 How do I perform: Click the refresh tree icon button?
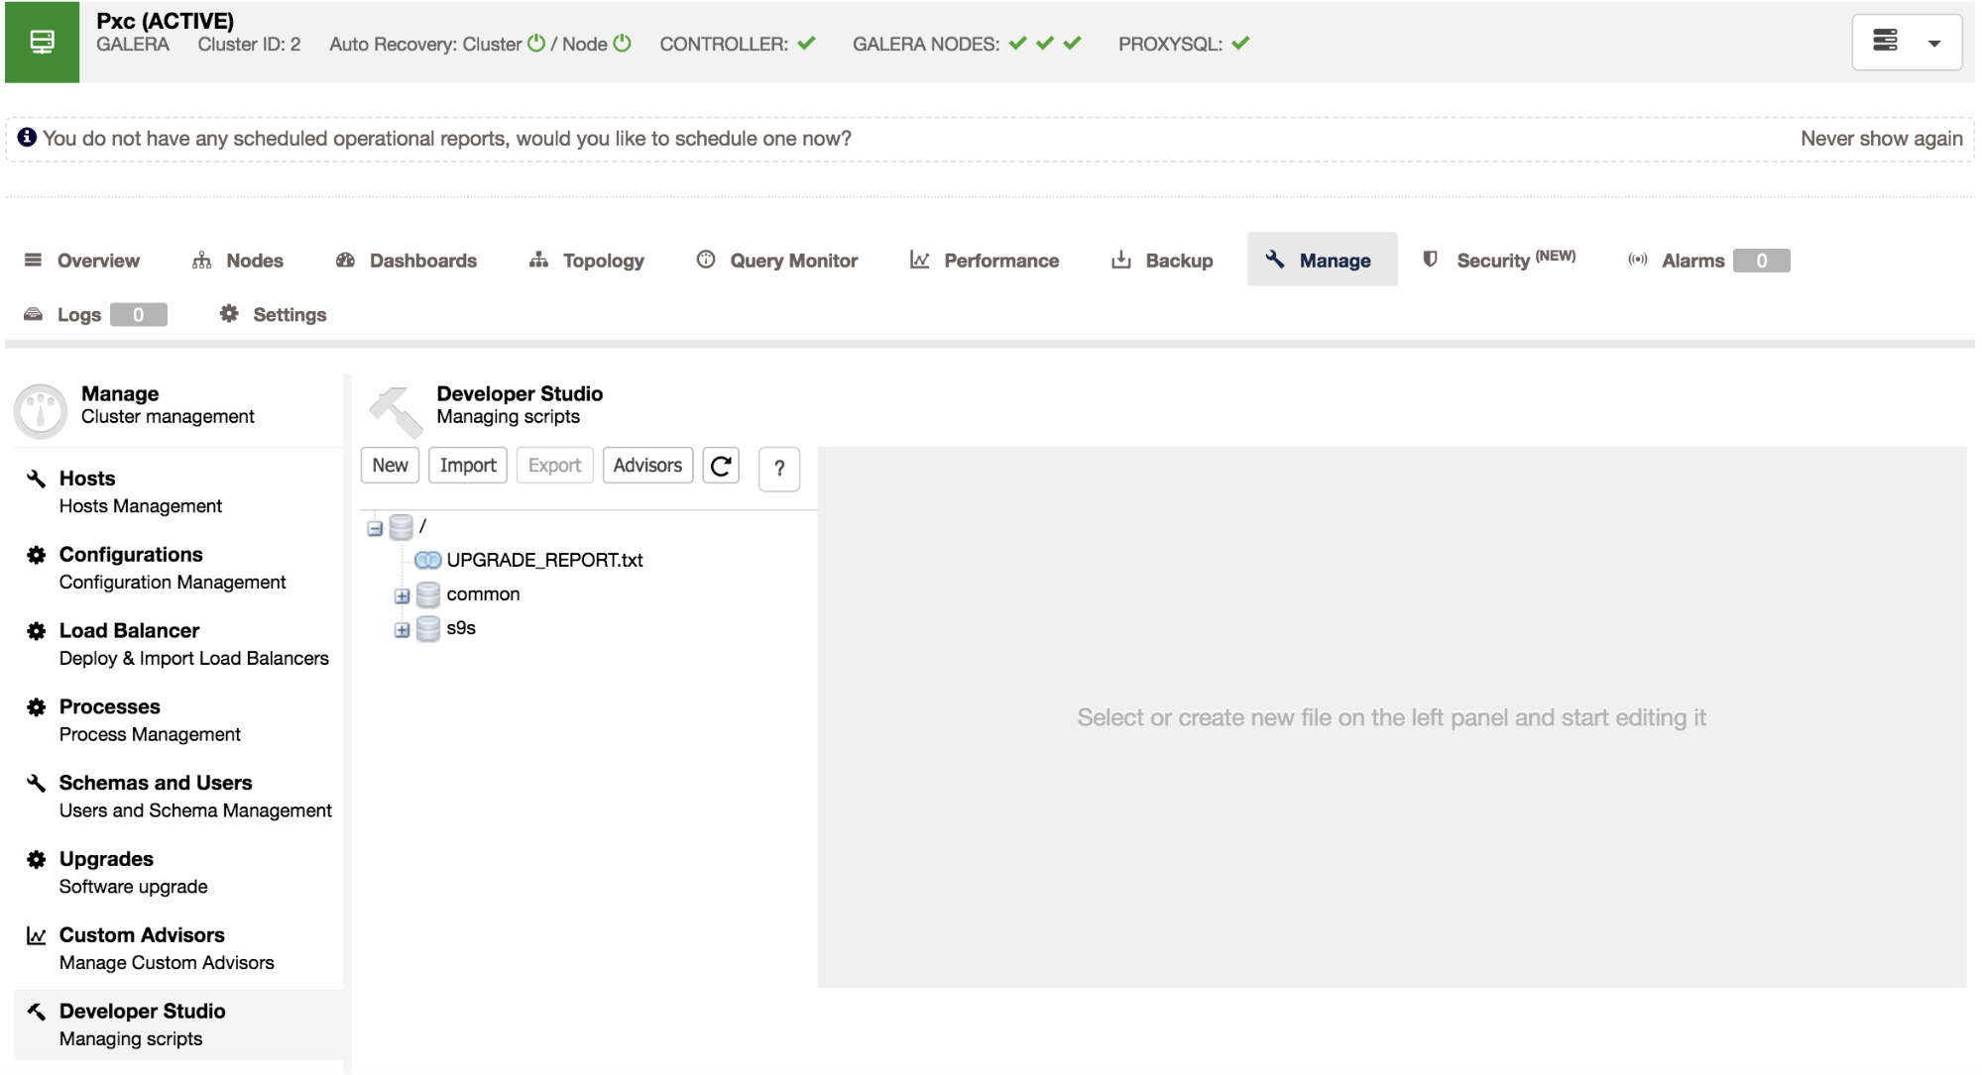point(721,466)
